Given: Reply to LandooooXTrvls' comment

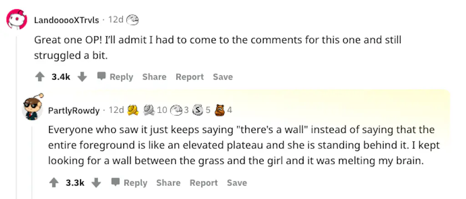Looking at the screenshot, I should coord(115,77).
